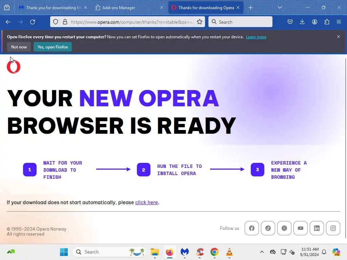Image resolution: width=347 pixels, height=260 pixels.
Task: Launch Google Chrome from taskbar
Action: point(214,252)
